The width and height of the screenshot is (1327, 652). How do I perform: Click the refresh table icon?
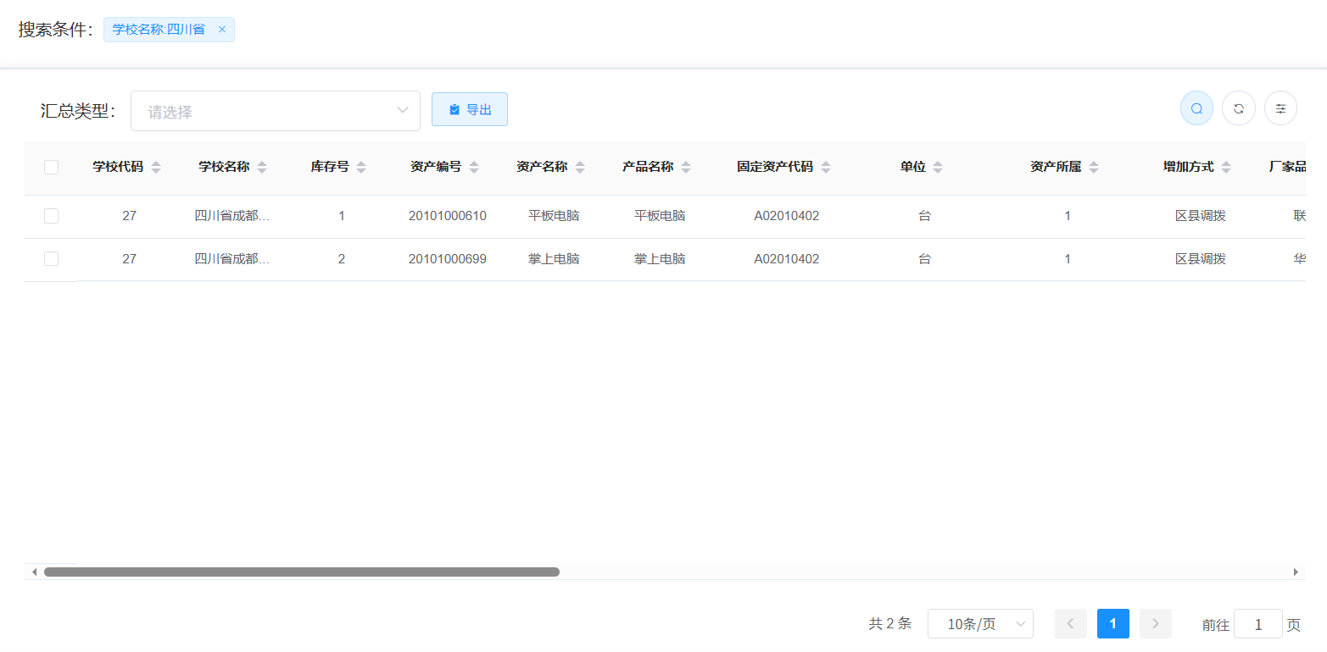tap(1238, 108)
